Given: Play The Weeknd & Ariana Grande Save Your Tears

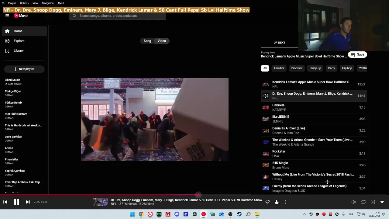Looking at the screenshot, I should [x=314, y=142].
